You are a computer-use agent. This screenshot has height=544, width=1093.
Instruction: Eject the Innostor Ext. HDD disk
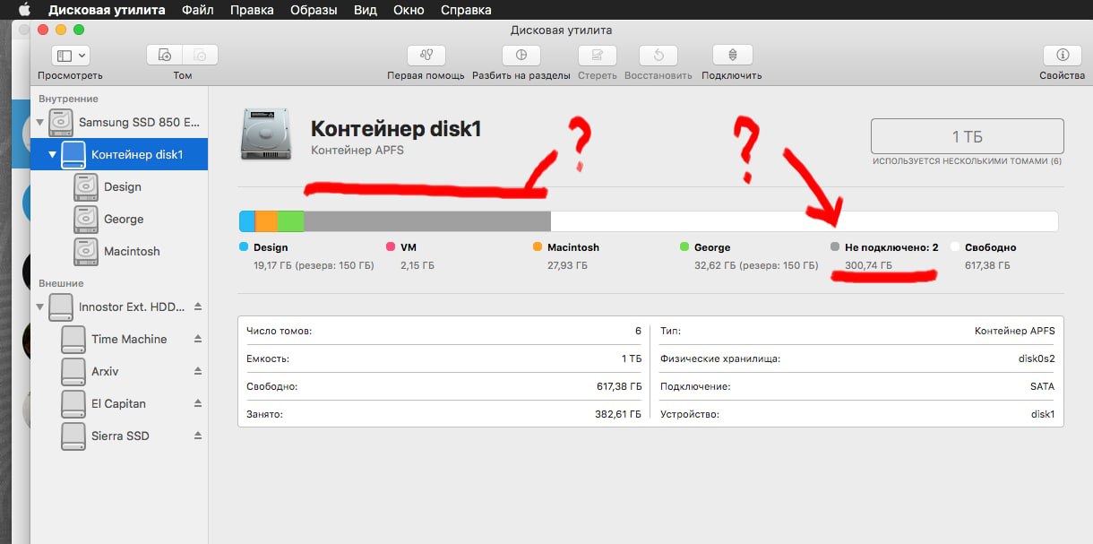tap(198, 307)
